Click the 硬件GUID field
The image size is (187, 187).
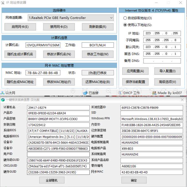[x=58, y=172]
